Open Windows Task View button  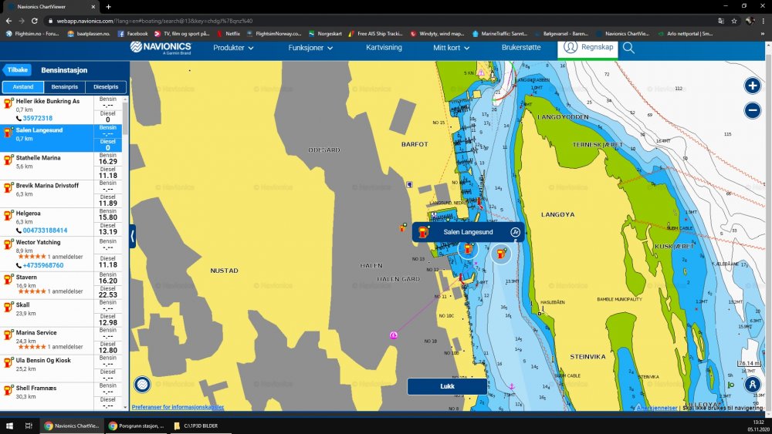pyautogui.click(x=29, y=426)
